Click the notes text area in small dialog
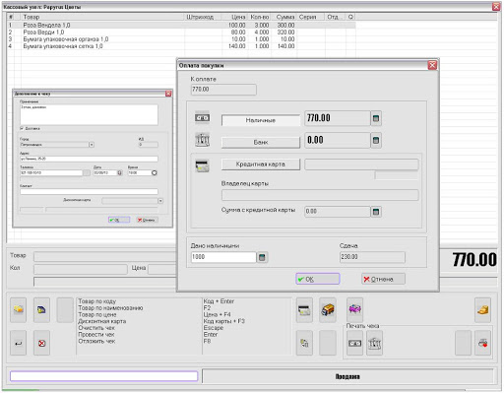 pos(89,114)
